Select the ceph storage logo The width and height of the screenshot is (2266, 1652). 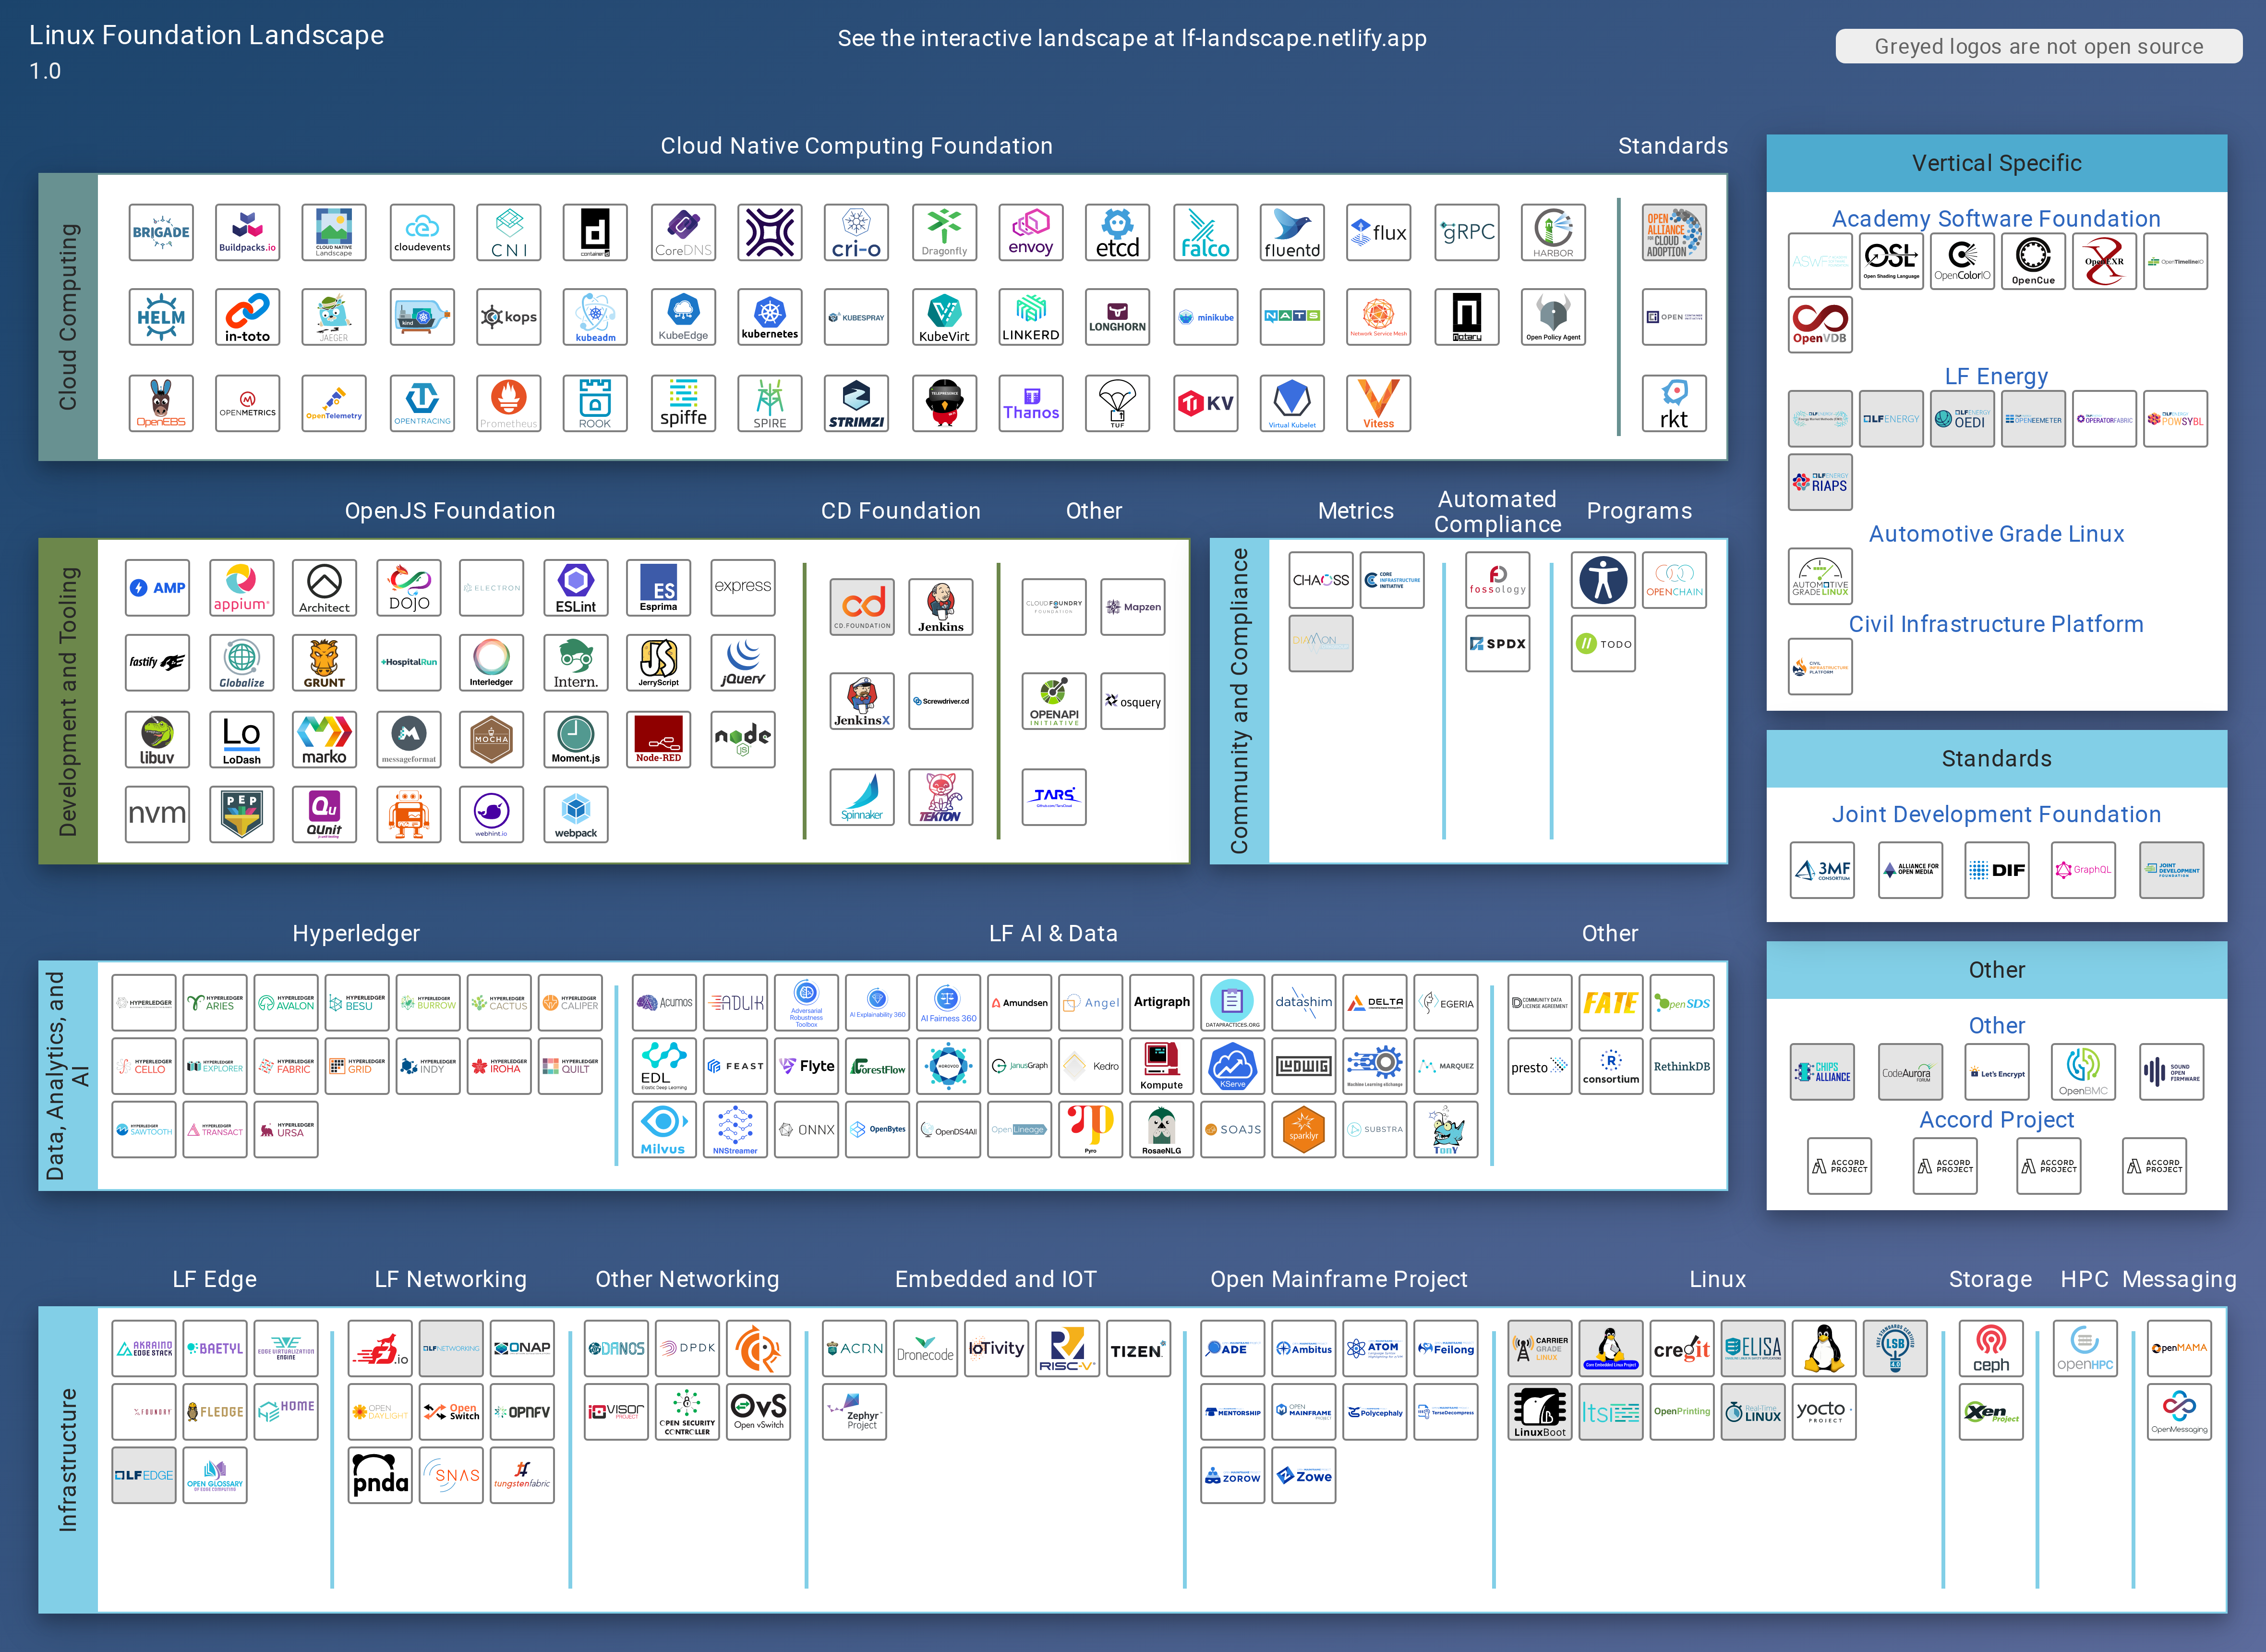coord(1991,1348)
